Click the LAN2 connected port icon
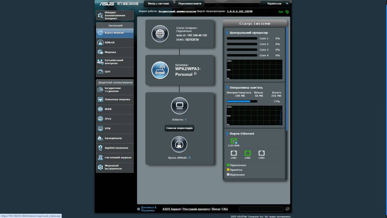The image size is (387, 218). coord(248,153)
